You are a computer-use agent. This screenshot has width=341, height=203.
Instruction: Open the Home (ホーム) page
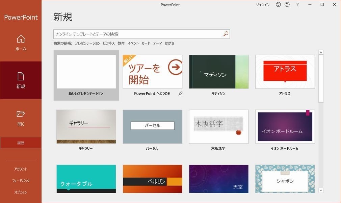pos(21,43)
